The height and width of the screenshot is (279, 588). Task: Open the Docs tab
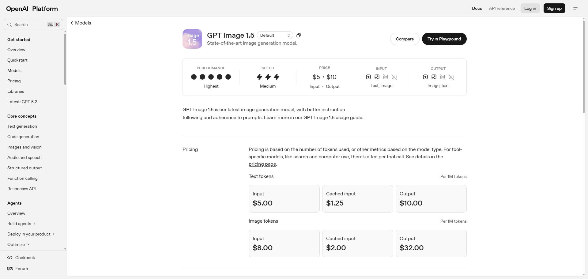coord(477,8)
